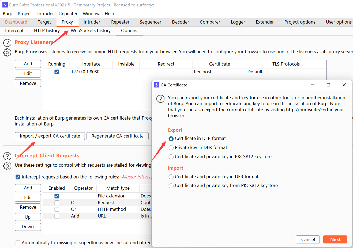Open the Window menu

[x=91, y=14]
